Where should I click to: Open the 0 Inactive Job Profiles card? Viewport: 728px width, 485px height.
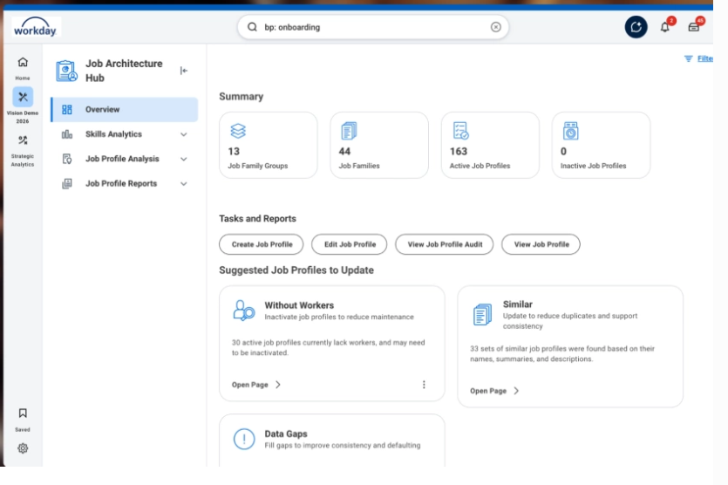pos(602,145)
